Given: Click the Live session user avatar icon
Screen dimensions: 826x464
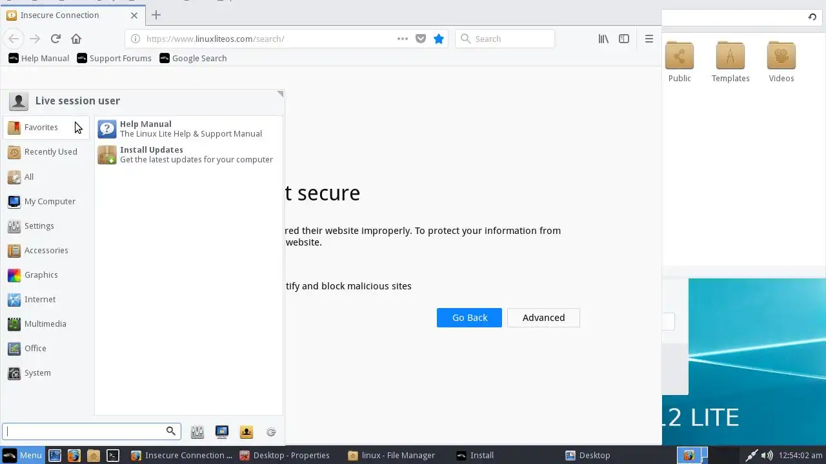Looking at the screenshot, I should pyautogui.click(x=19, y=101).
